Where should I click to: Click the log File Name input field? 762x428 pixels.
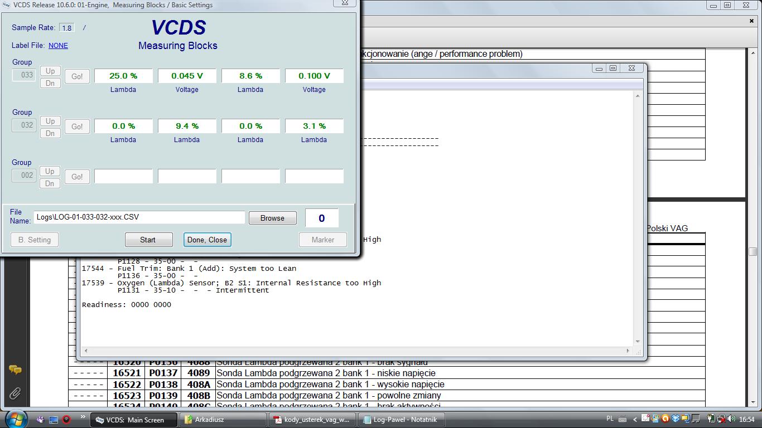tap(139, 217)
